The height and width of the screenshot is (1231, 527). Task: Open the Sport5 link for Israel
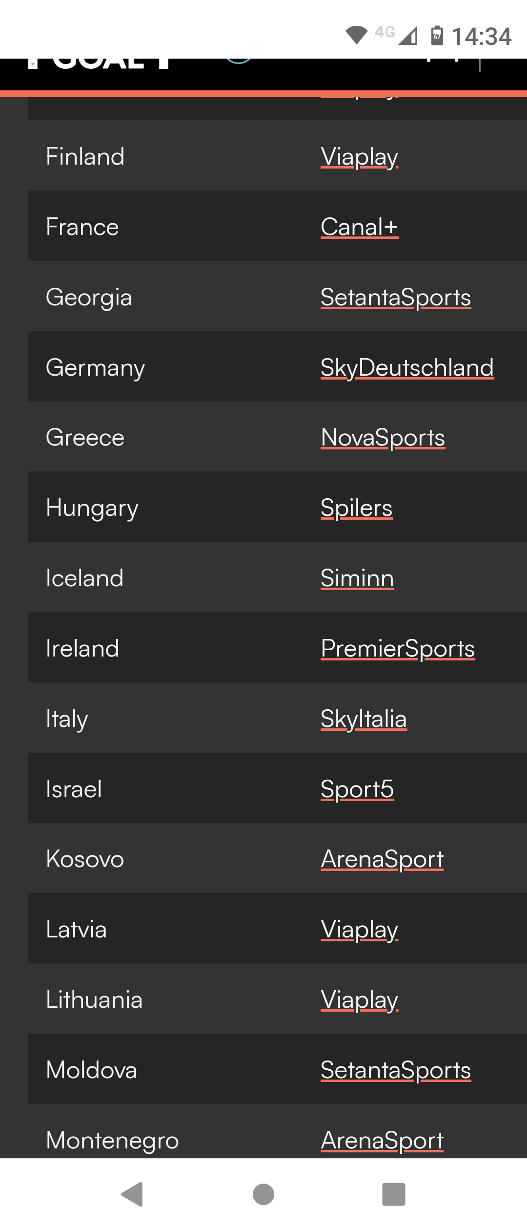click(357, 789)
